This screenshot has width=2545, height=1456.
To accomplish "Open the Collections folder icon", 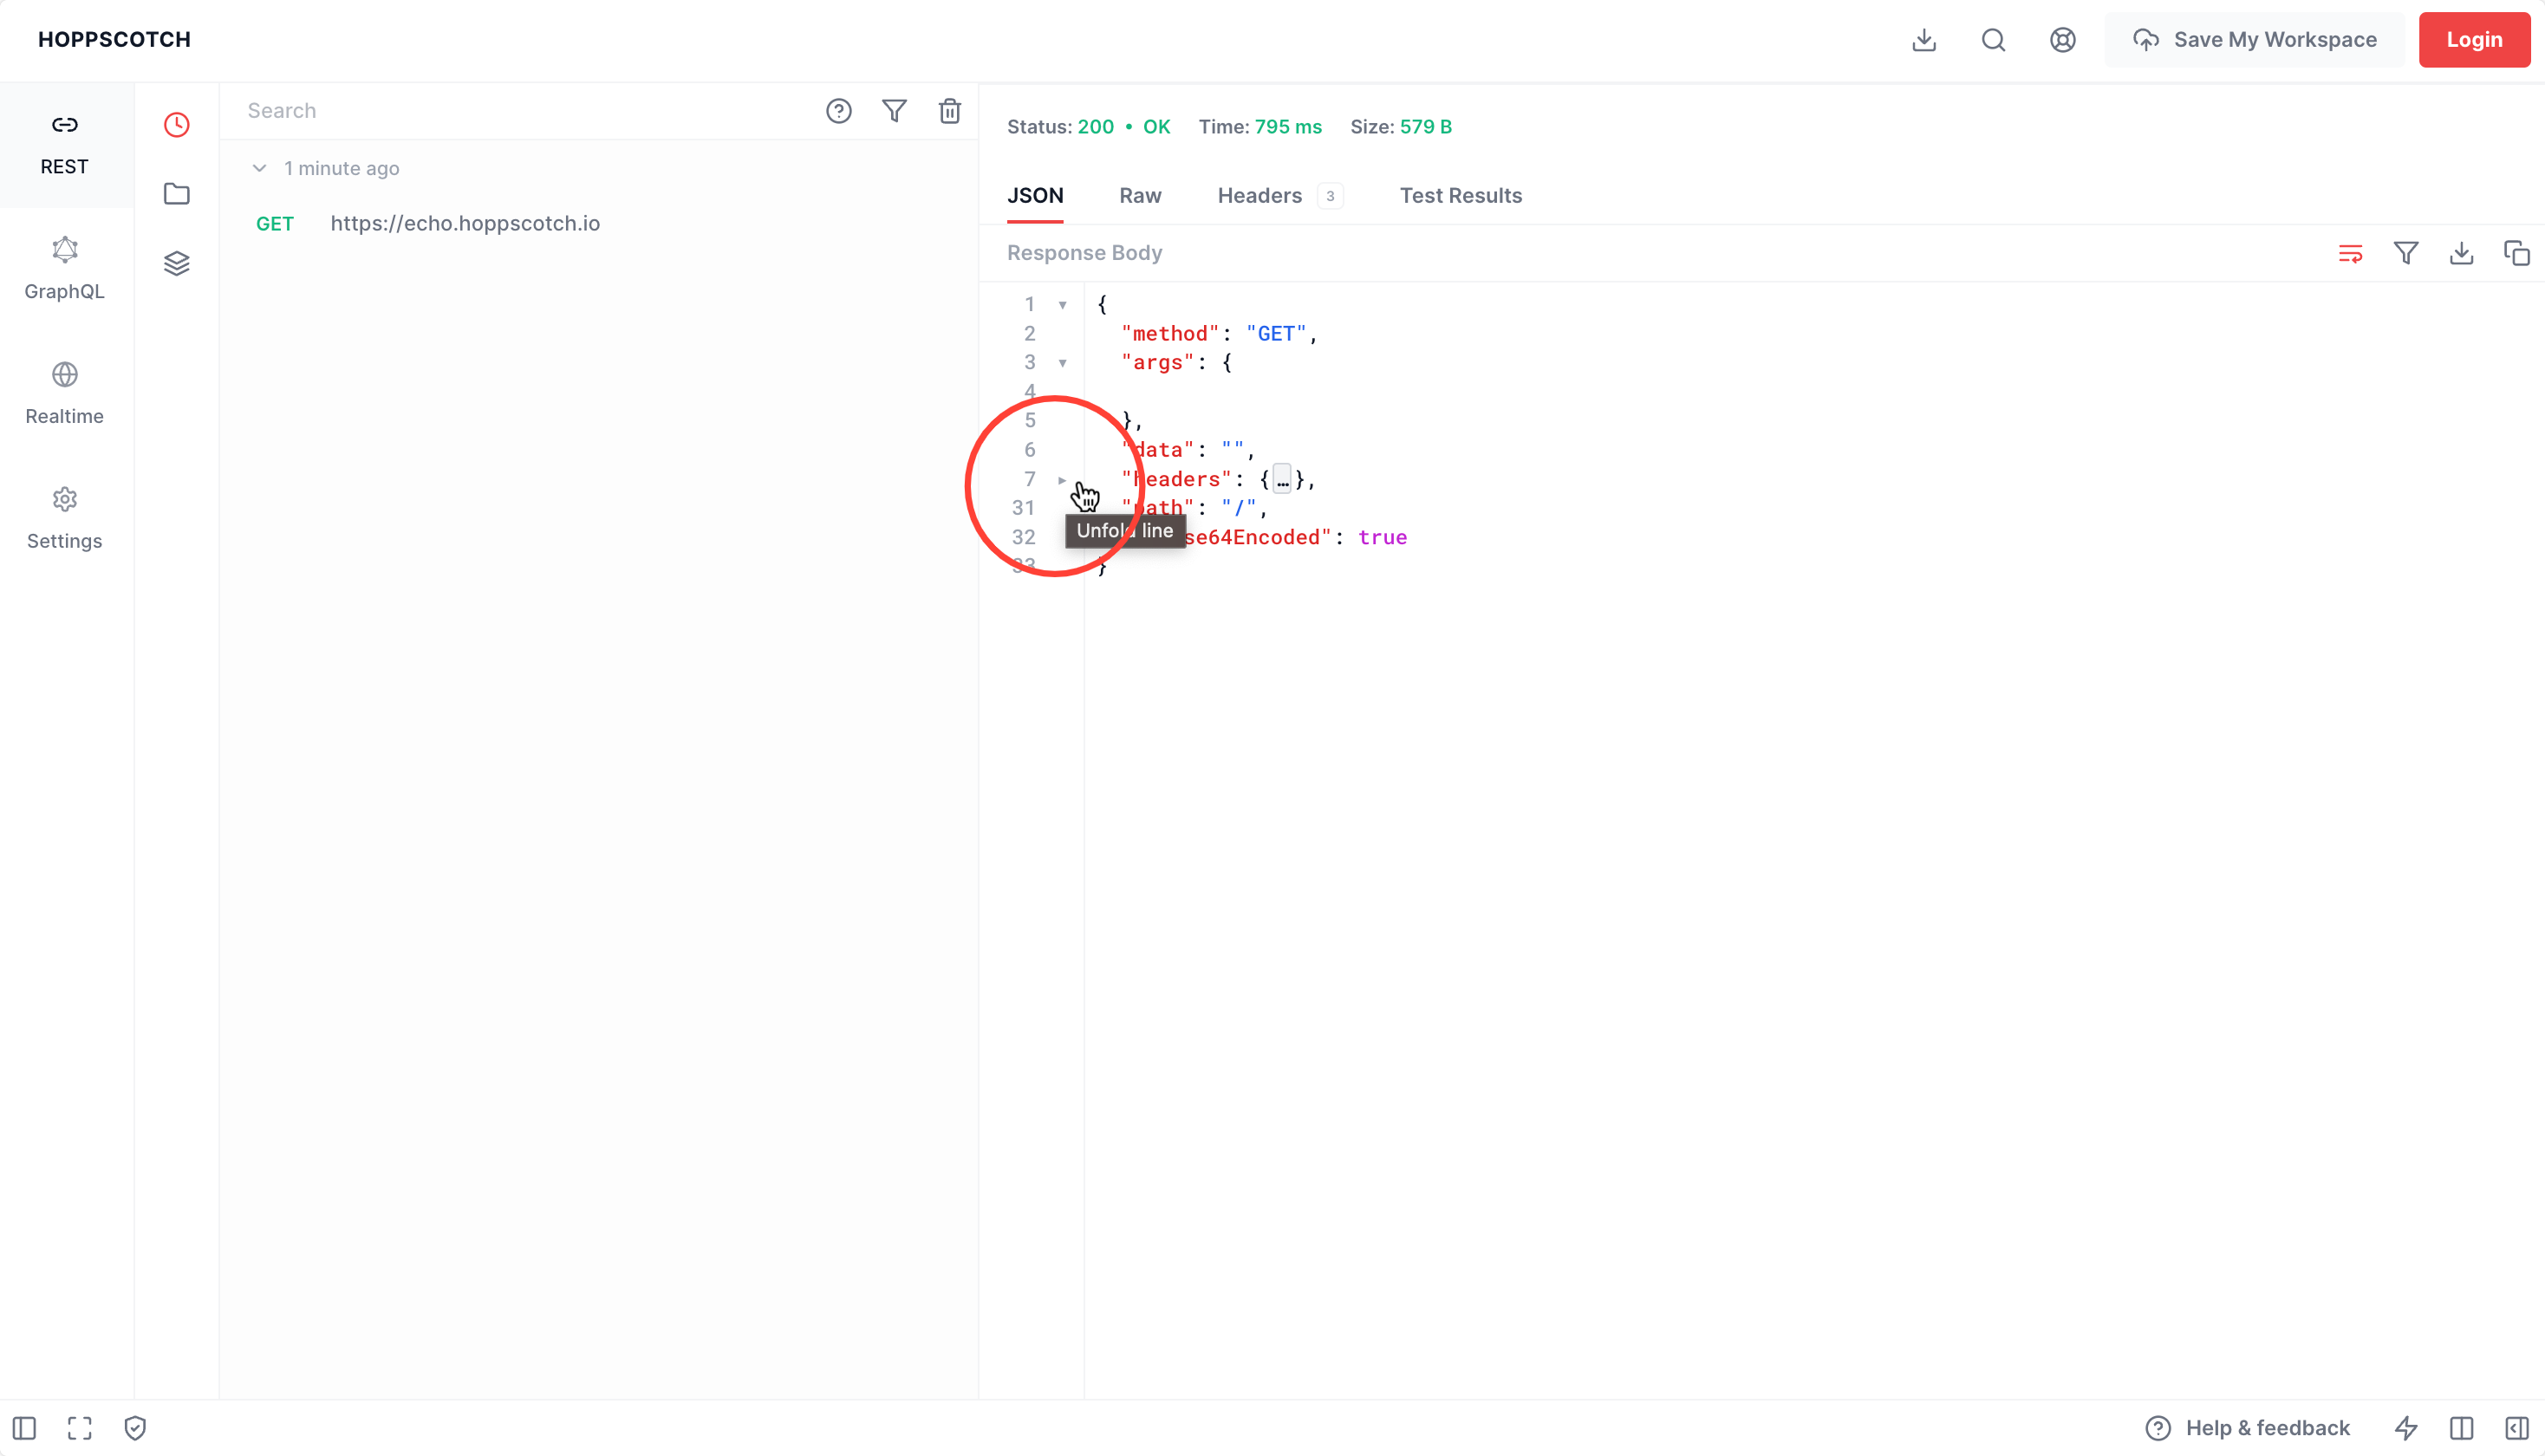I will 176,193.
